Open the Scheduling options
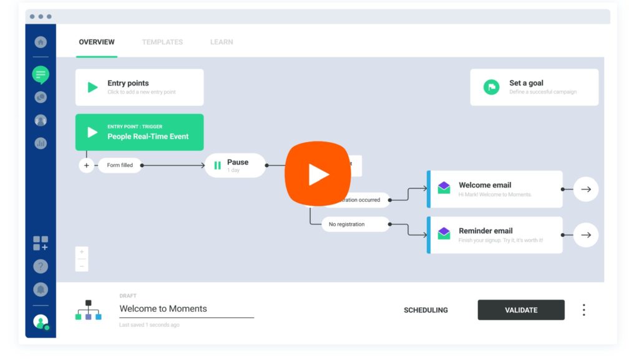639x359 pixels. (426, 310)
